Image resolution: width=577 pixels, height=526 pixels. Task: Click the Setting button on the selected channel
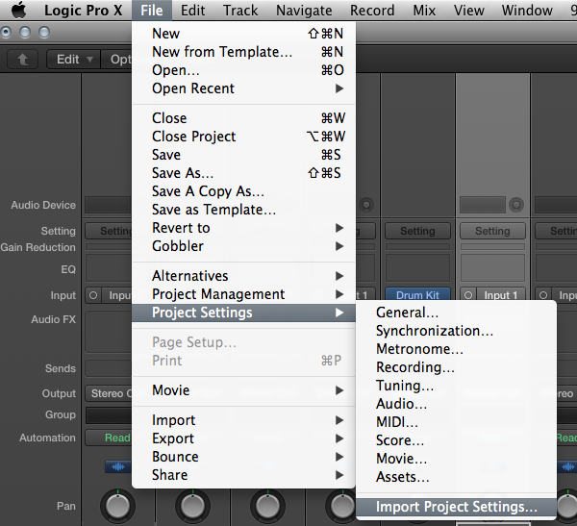[x=491, y=231]
